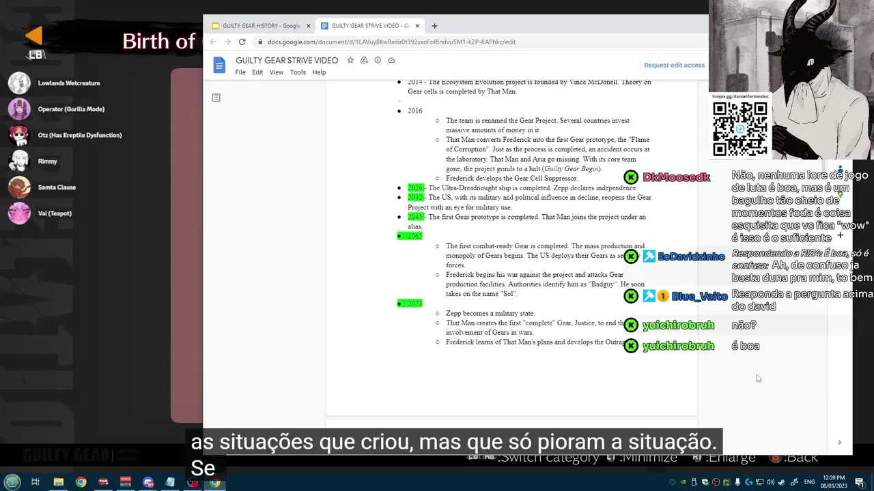Image resolution: width=874 pixels, height=491 pixels.
Task: Go forward in browser history
Action: point(227,42)
